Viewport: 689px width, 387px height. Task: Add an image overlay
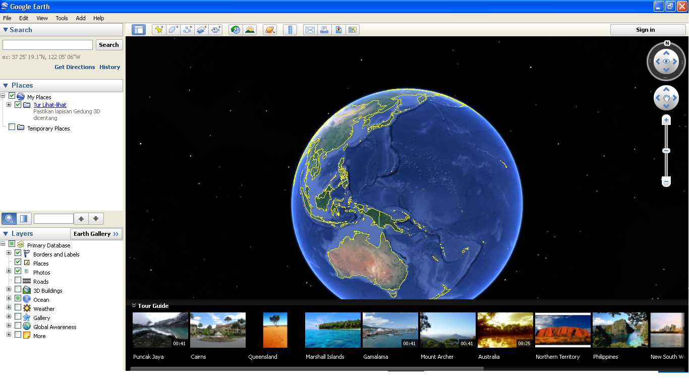pyautogui.click(x=201, y=30)
